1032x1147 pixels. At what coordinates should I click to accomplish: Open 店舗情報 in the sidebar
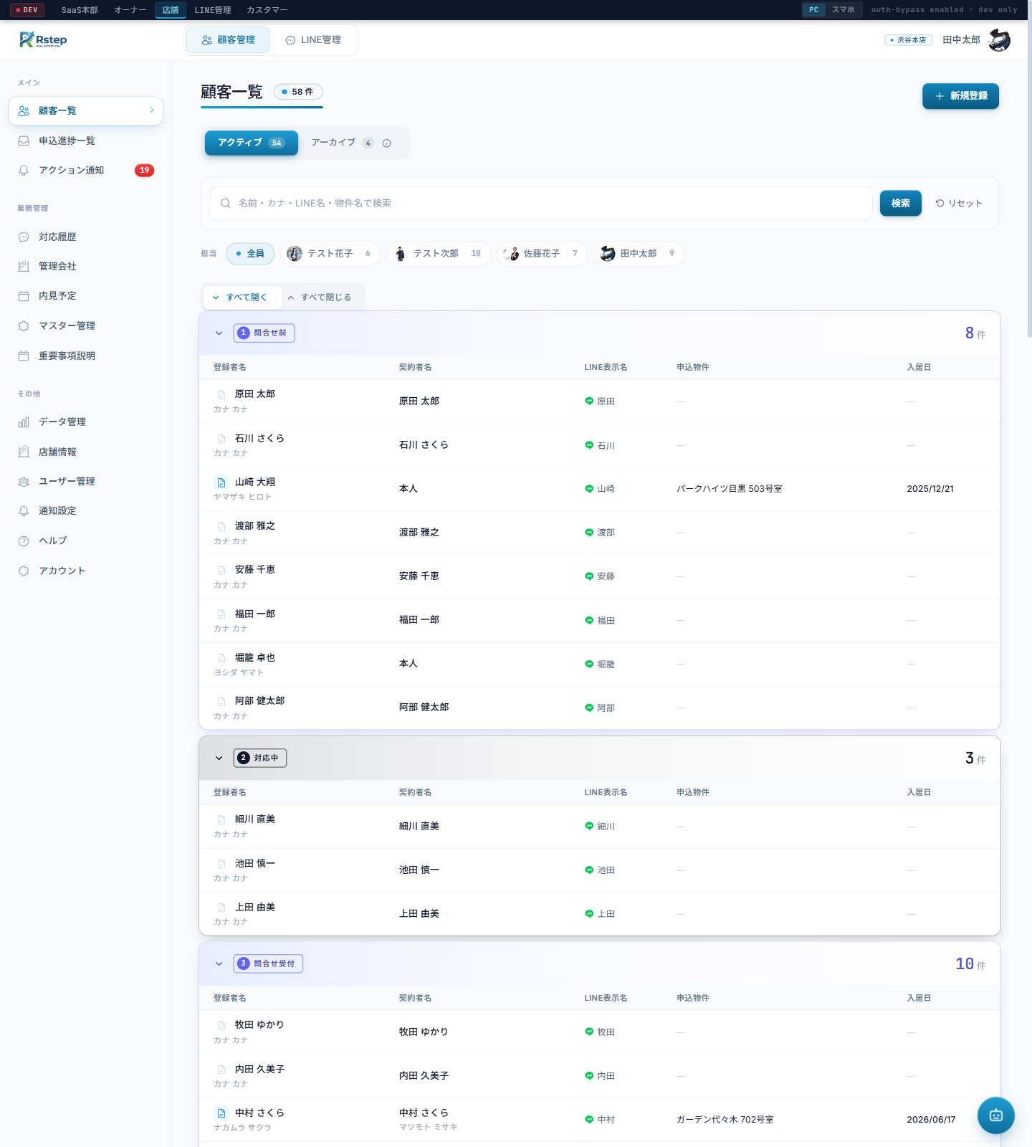click(86, 452)
